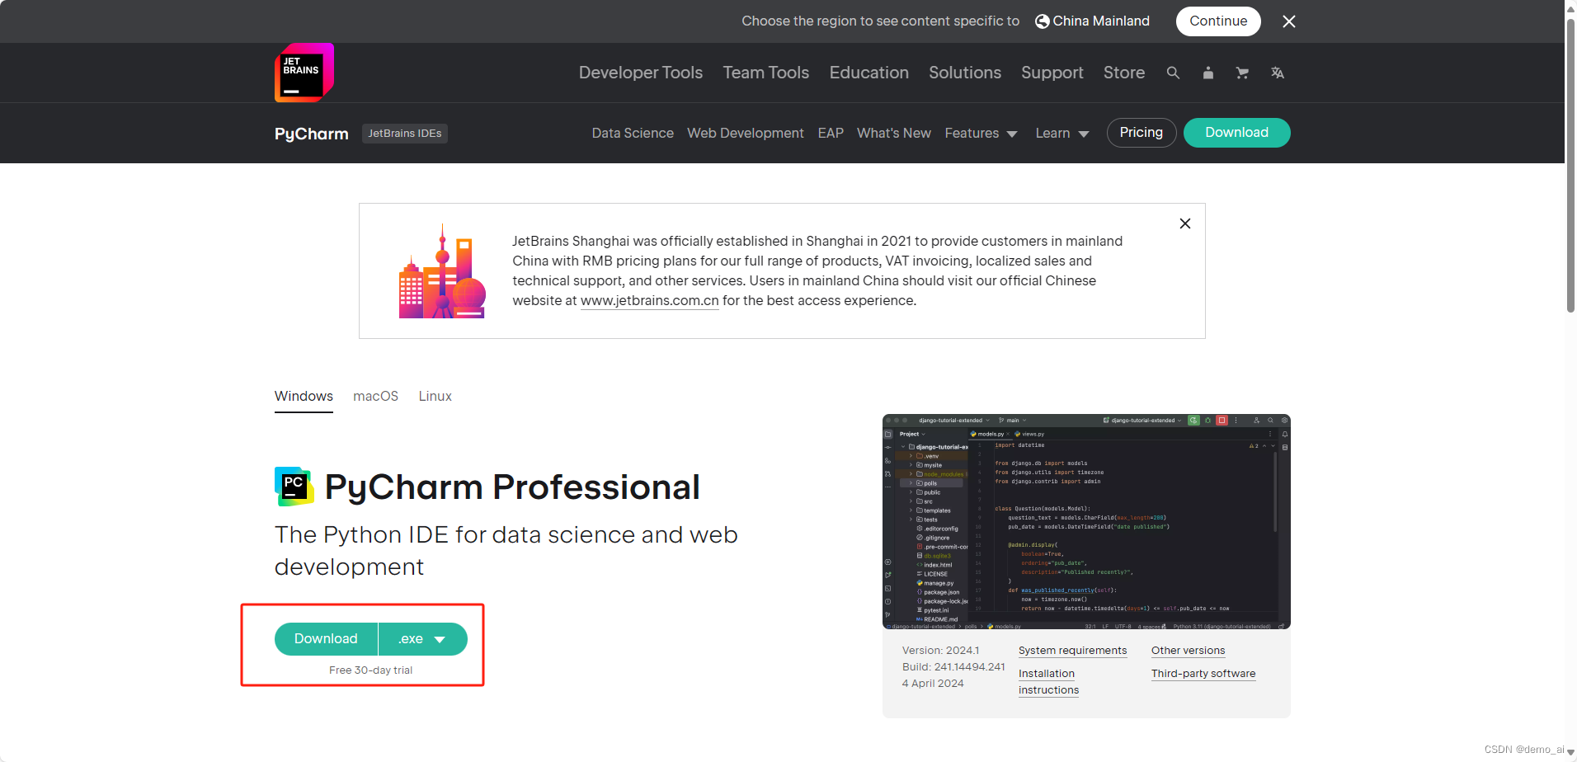Screen dimensions: 1577x762
Task: Open the site search magnifier icon
Action: click(1173, 73)
